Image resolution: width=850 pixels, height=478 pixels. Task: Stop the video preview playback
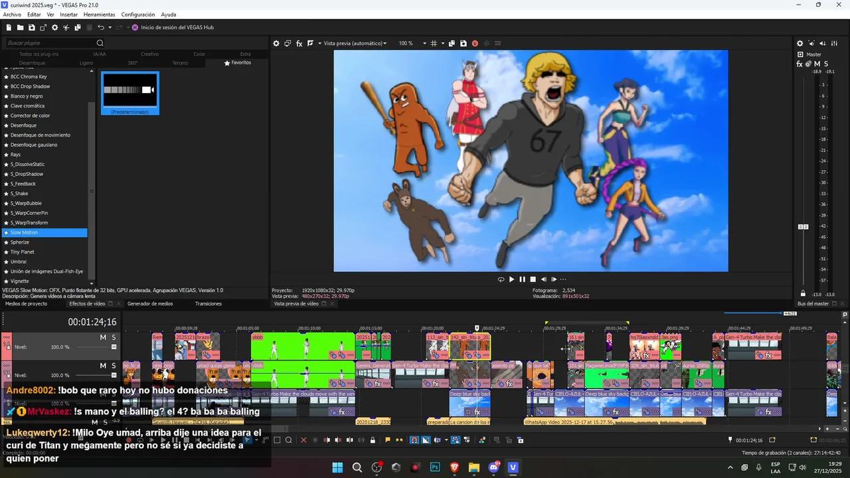pyautogui.click(x=533, y=279)
